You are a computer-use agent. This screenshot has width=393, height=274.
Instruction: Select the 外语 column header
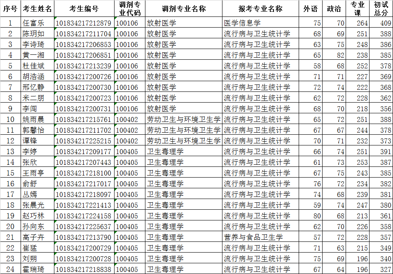point(311,9)
